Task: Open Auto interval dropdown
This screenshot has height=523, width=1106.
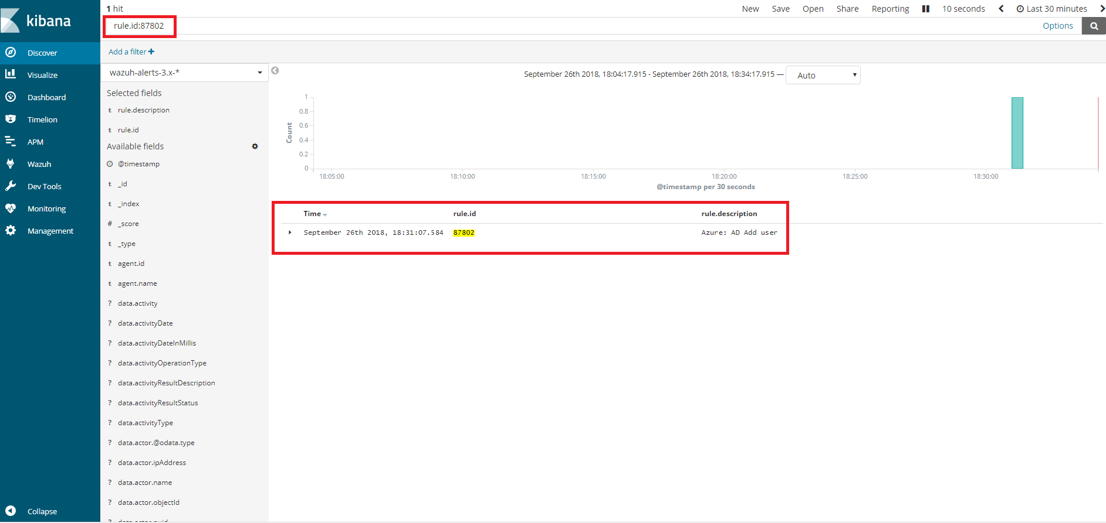Action: pyautogui.click(x=823, y=75)
